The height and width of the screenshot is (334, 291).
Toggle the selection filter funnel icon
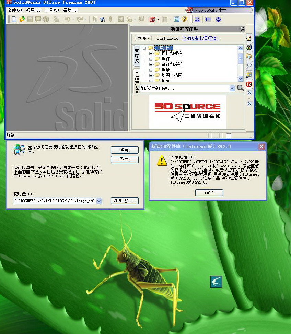(103, 20)
